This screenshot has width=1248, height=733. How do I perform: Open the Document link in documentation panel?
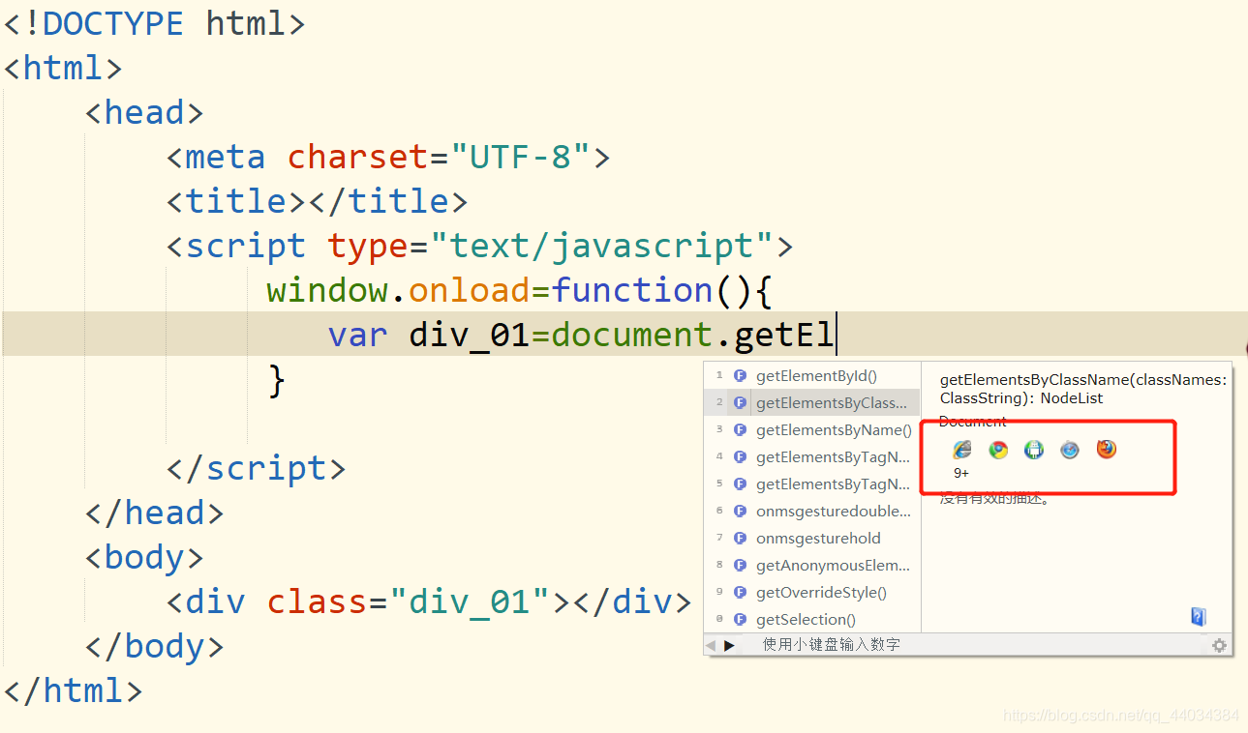tap(972, 421)
